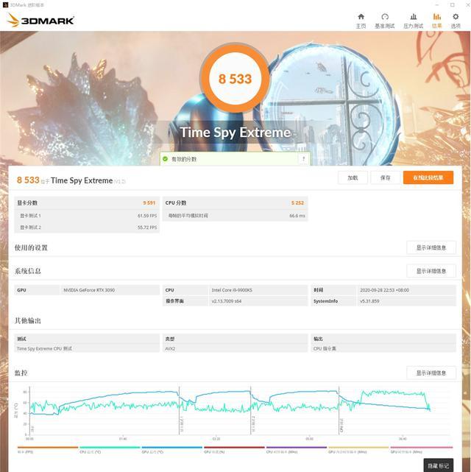Maximize the 3DMark window

[x=452, y=5]
